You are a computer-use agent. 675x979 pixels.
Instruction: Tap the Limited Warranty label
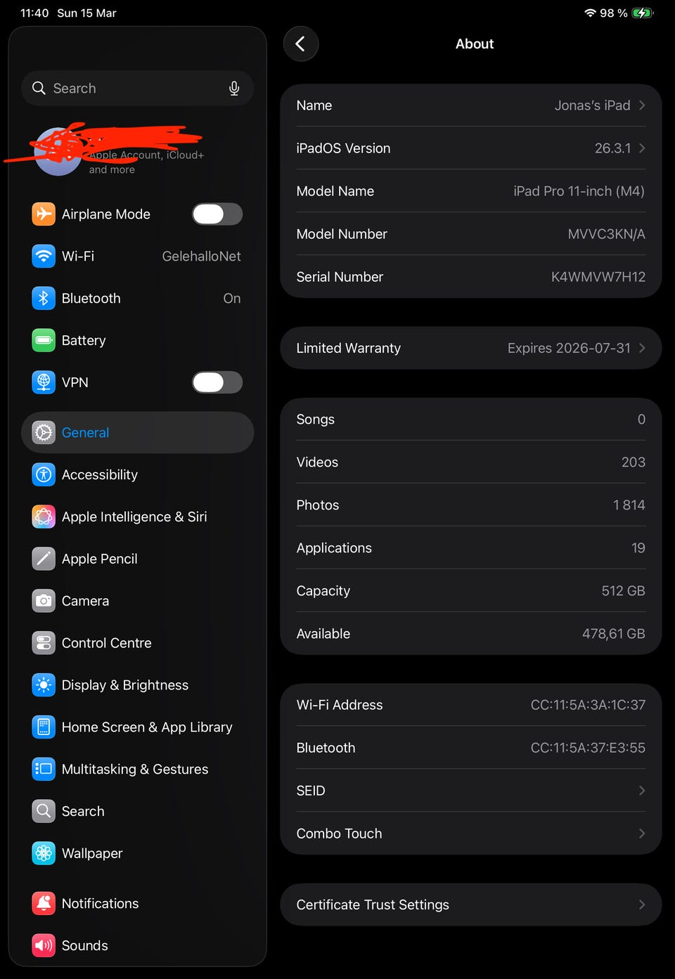tap(348, 348)
